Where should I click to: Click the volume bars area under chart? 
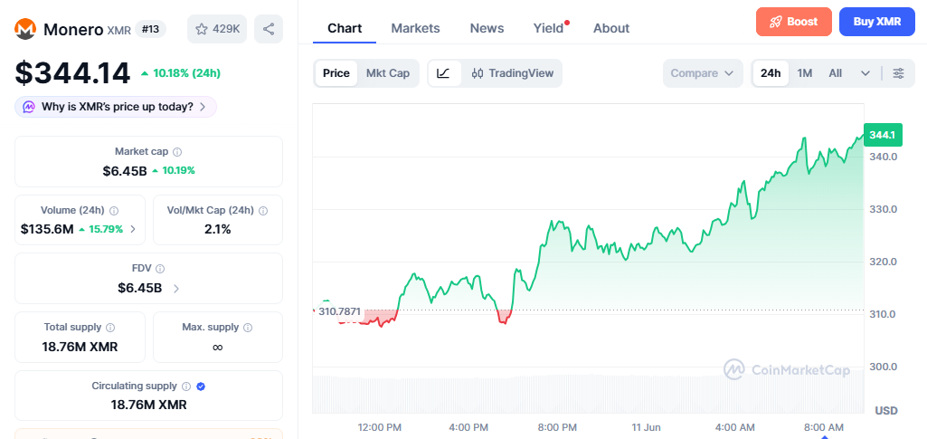pyautogui.click(x=588, y=394)
